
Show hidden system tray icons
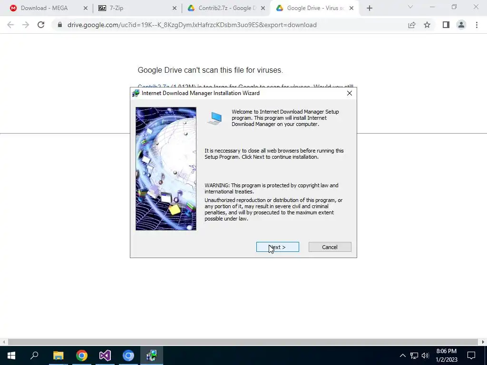[402, 355]
